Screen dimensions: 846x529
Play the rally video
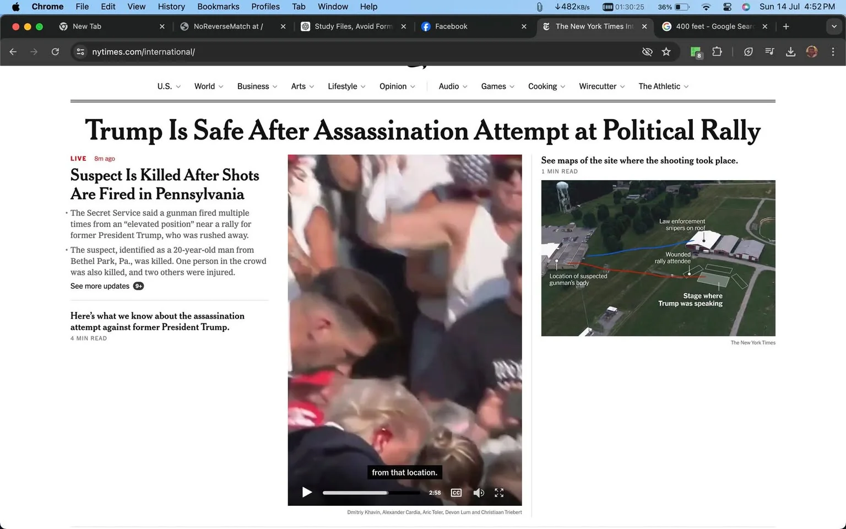coord(307,492)
